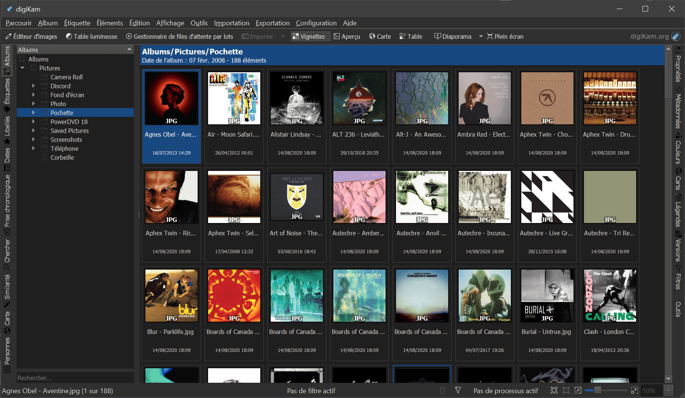
Task: Click the digiKam.org globe logo icon
Action: tap(676, 36)
